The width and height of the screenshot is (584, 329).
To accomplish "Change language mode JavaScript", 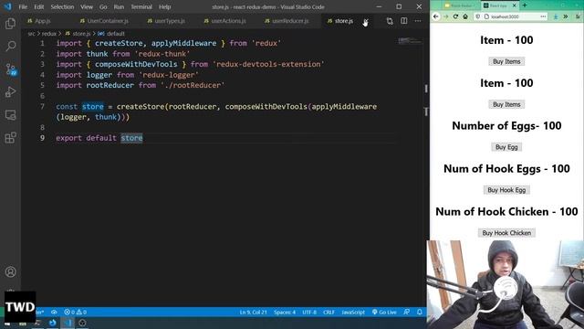I will [353, 312].
